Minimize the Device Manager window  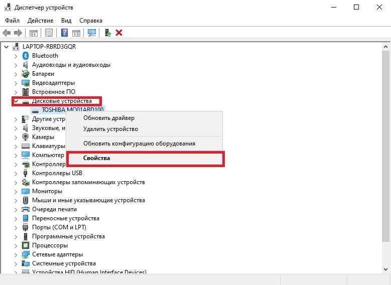[x=334, y=7]
